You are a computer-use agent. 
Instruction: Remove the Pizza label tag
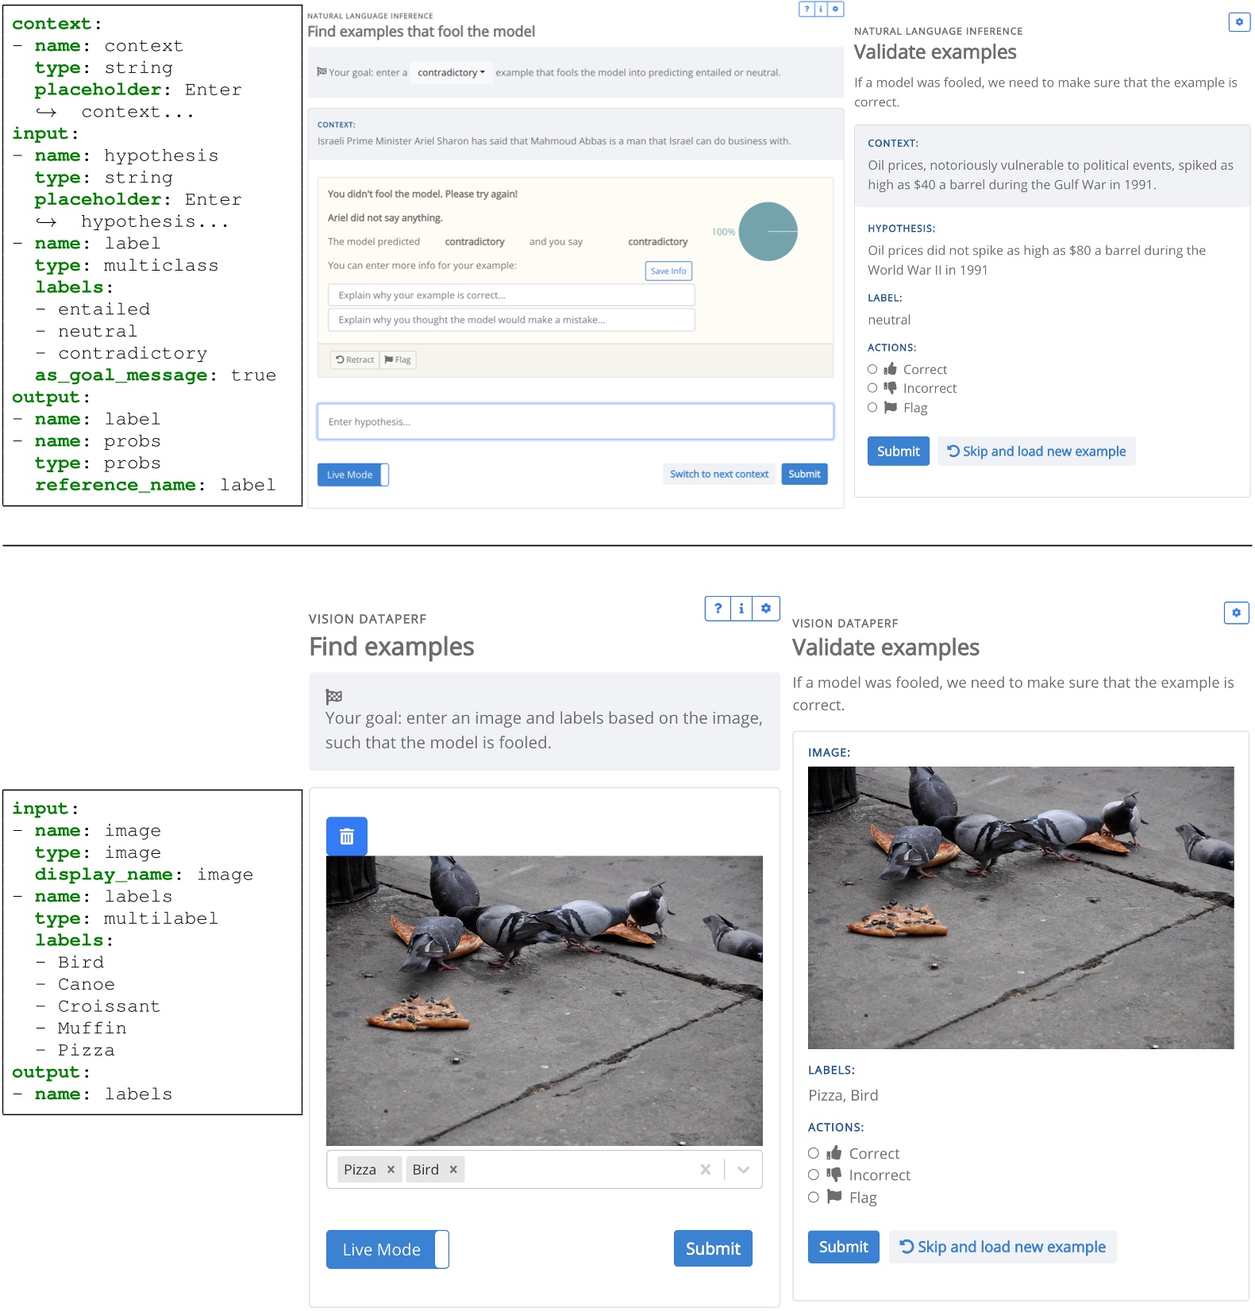(x=391, y=1170)
